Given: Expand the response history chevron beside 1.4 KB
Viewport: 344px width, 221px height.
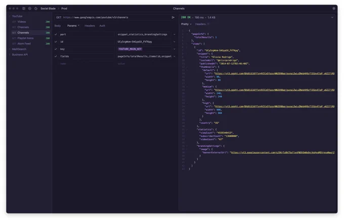Looking at the screenshot, I should (332, 17).
